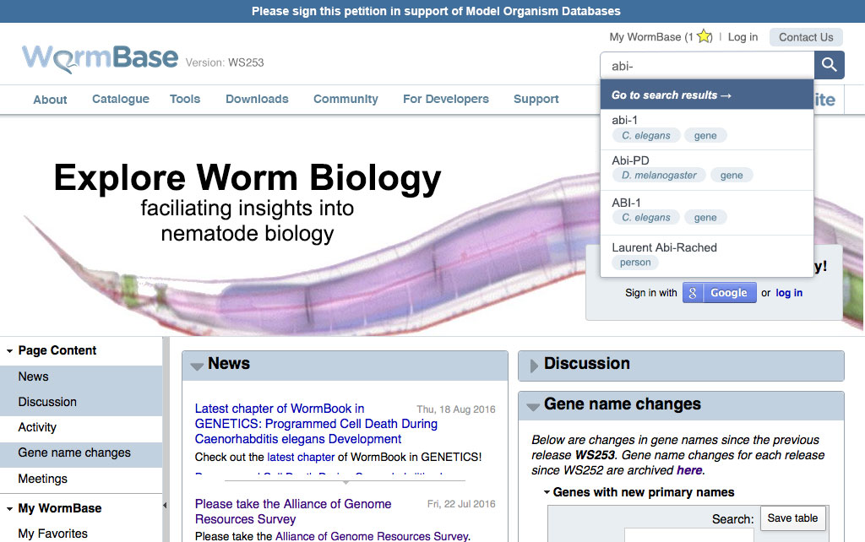Screen dimensions: 865x542
Task: Collapse the Page Content sidebar section
Action: (9, 351)
